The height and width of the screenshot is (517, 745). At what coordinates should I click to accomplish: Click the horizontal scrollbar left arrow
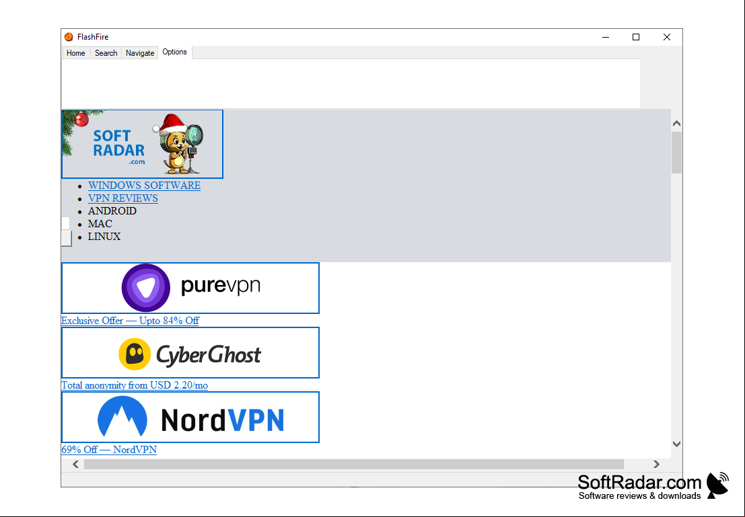[x=76, y=465]
